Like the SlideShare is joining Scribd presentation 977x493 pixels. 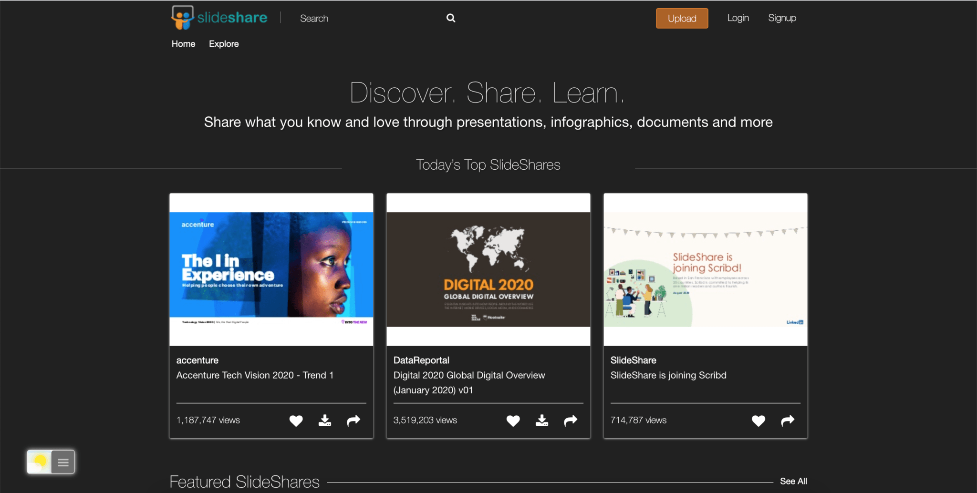[758, 420]
